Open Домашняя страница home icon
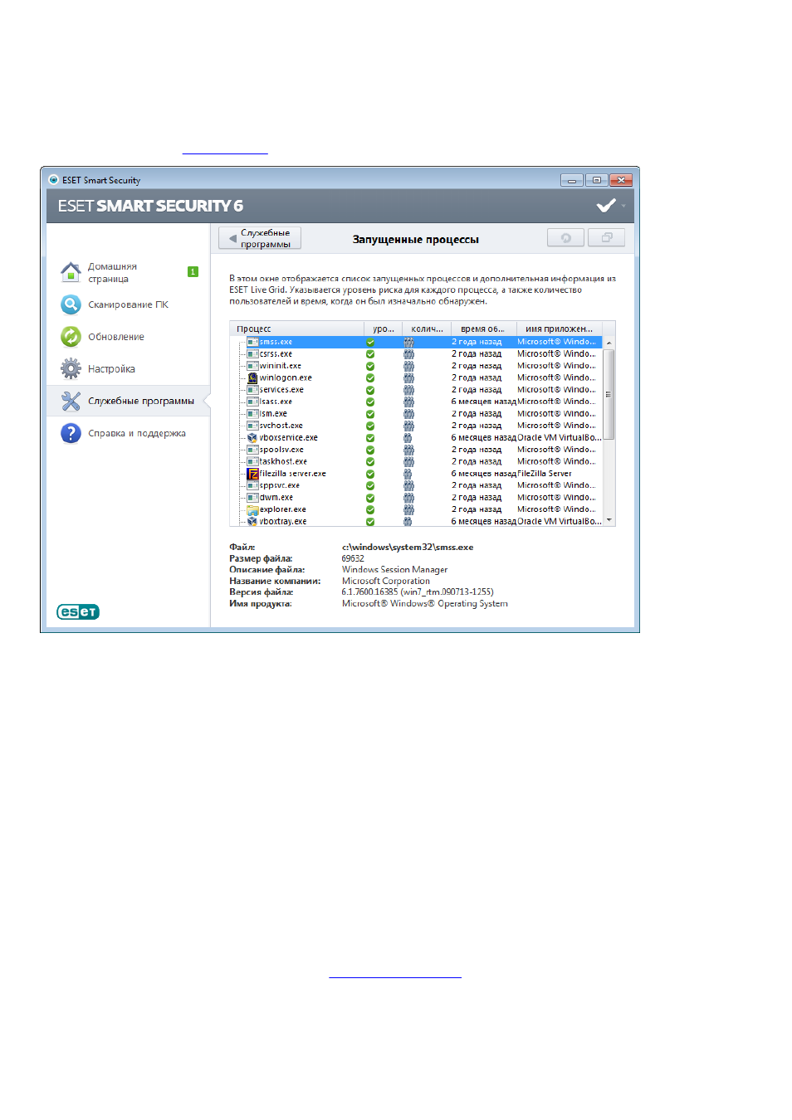792x1120 pixels. pos(71,272)
